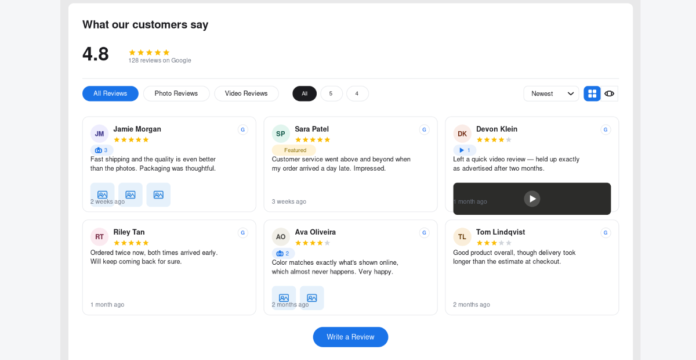
Task: Click the name Riley Tan
Action: point(129,232)
